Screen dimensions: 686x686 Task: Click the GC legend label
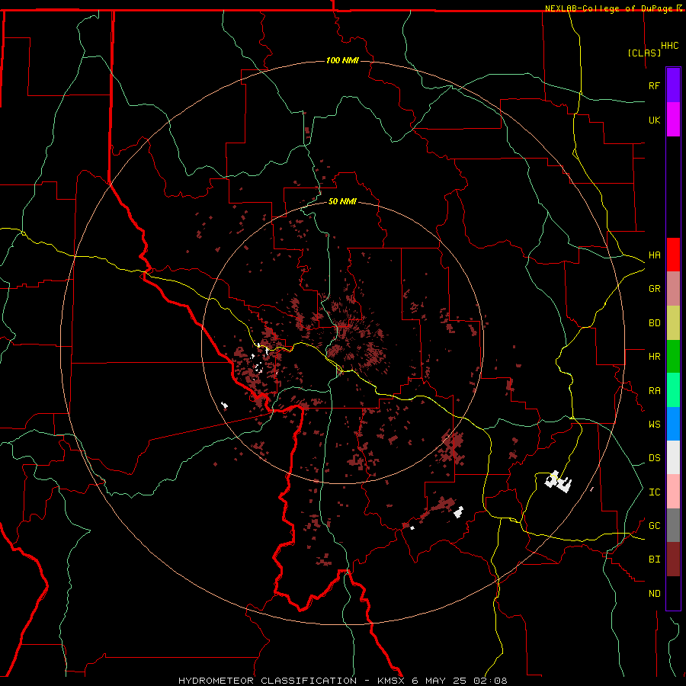654,526
